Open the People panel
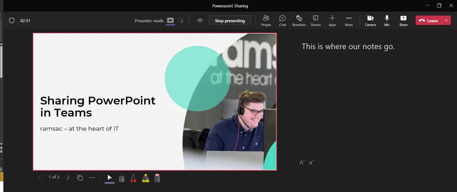457x192 pixels. click(x=266, y=20)
